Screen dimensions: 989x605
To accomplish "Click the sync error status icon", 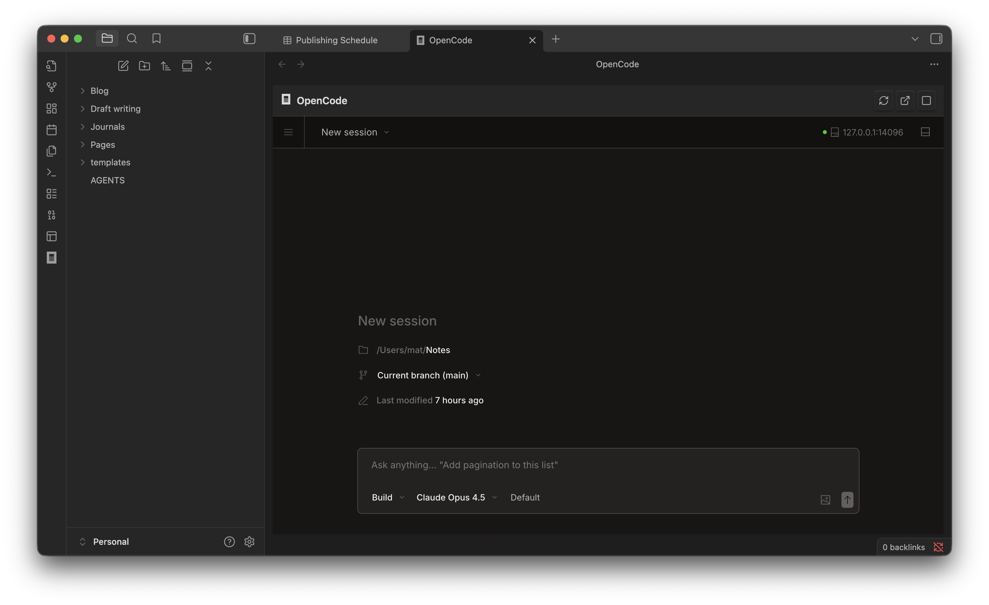I will 938,547.
